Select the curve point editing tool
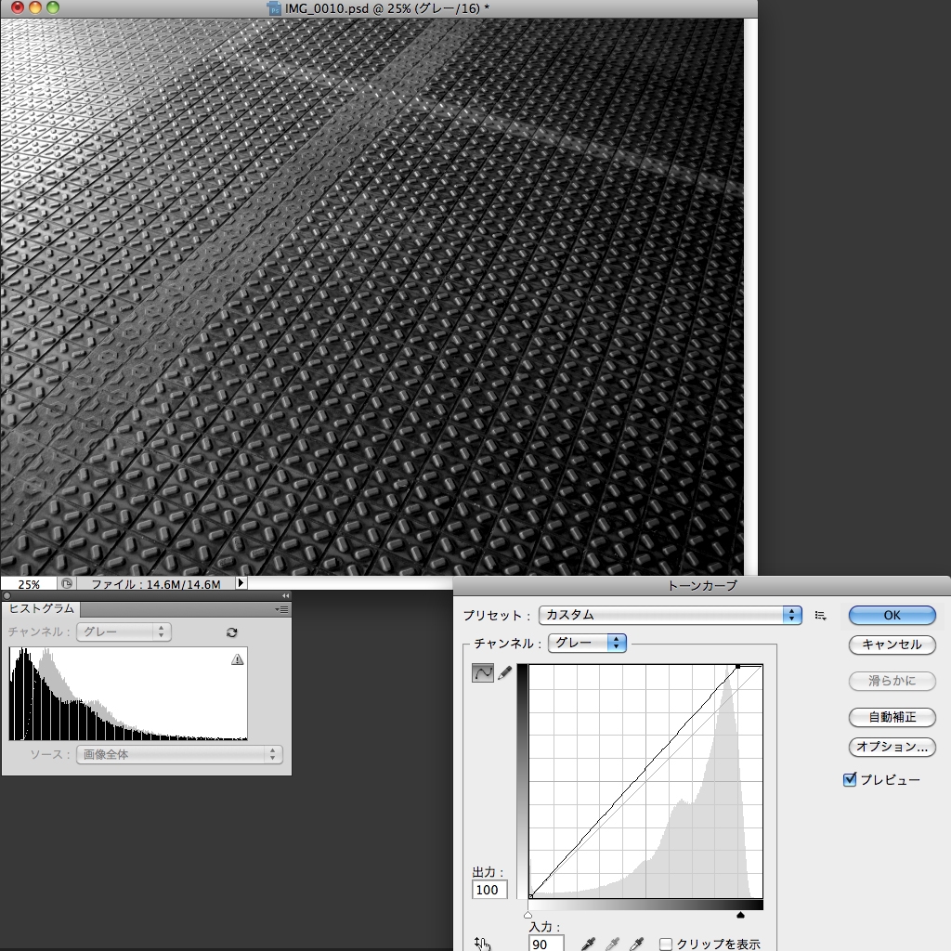 482,674
